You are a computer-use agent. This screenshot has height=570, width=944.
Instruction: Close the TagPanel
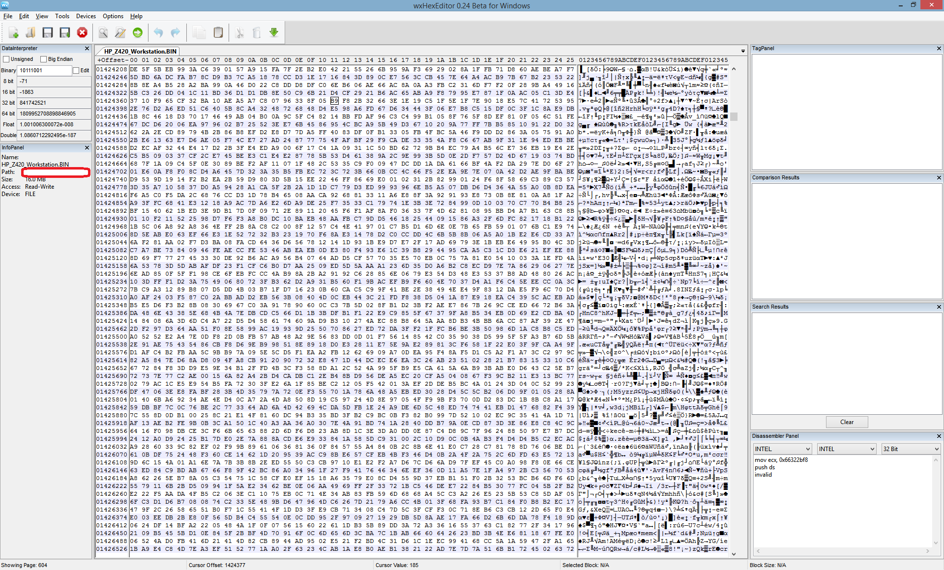pyautogui.click(x=939, y=48)
